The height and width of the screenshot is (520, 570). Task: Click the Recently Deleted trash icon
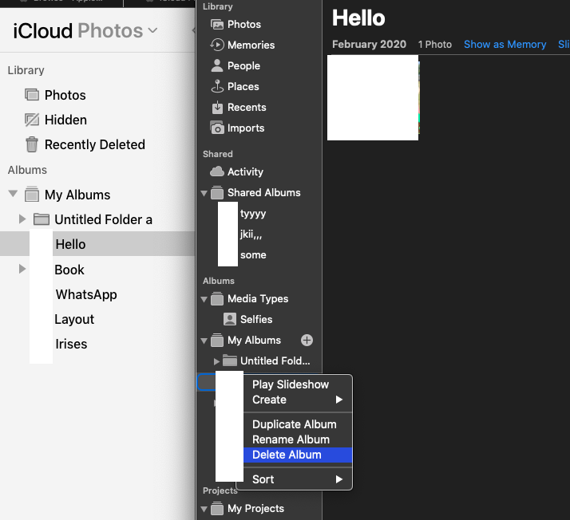32,144
